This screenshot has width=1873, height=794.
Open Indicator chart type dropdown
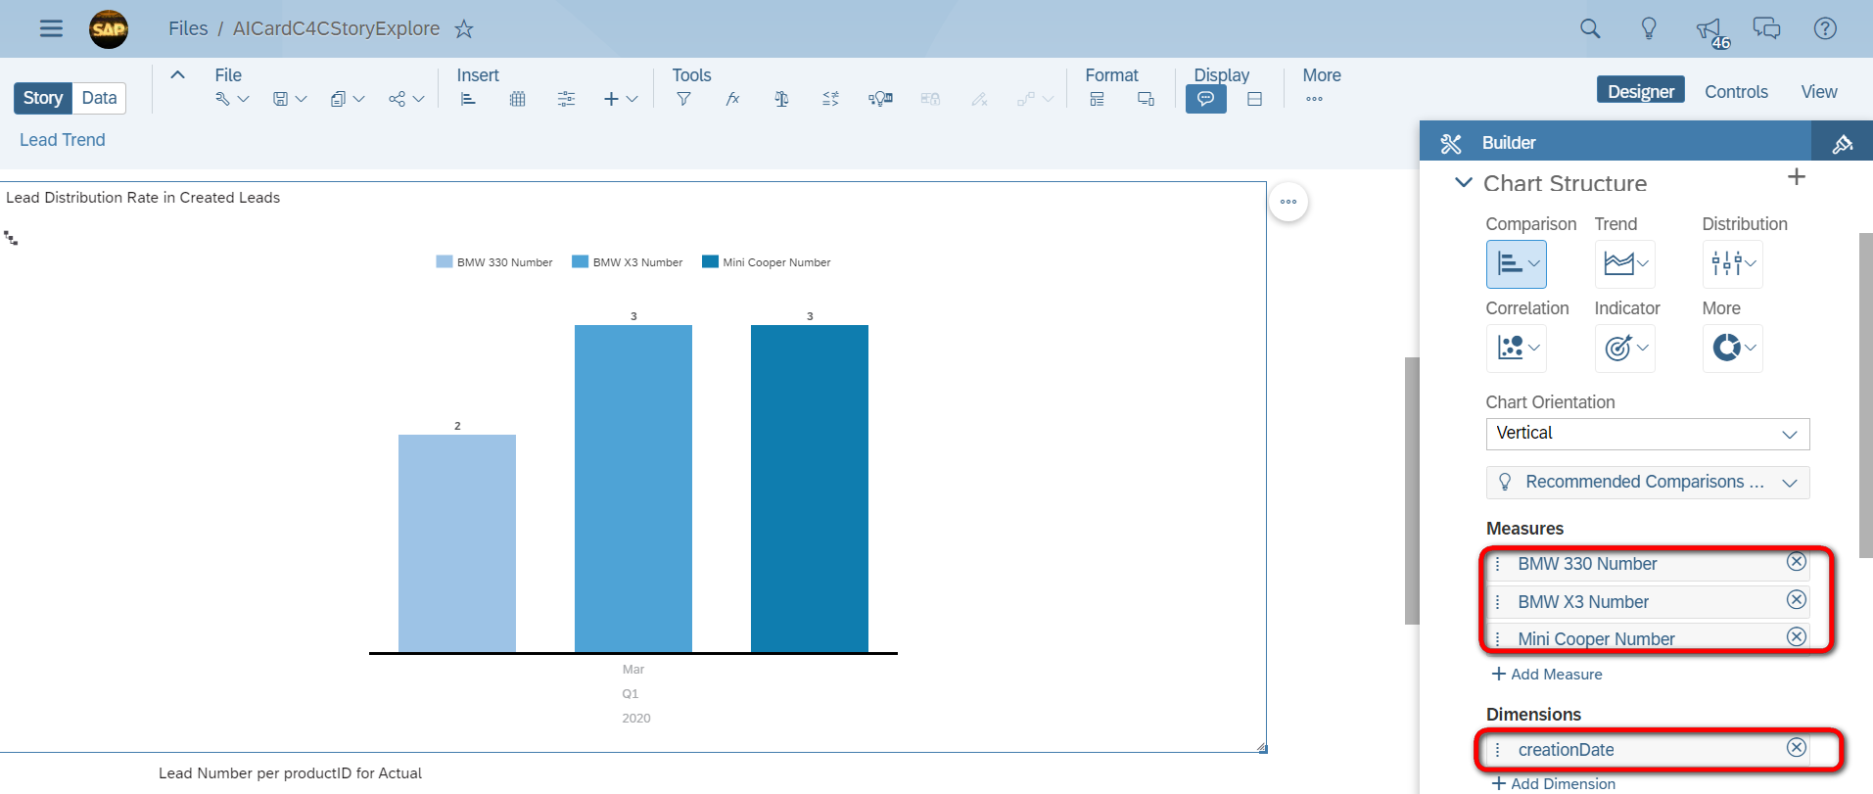[1625, 348]
